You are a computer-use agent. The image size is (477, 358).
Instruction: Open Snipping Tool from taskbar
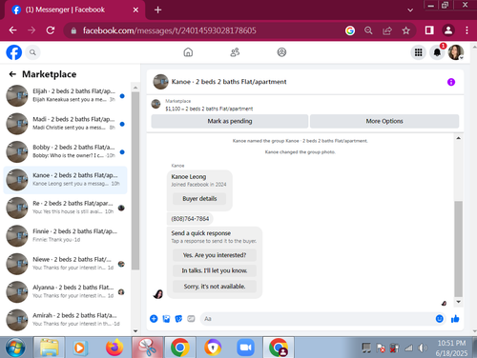pyautogui.click(x=147, y=348)
